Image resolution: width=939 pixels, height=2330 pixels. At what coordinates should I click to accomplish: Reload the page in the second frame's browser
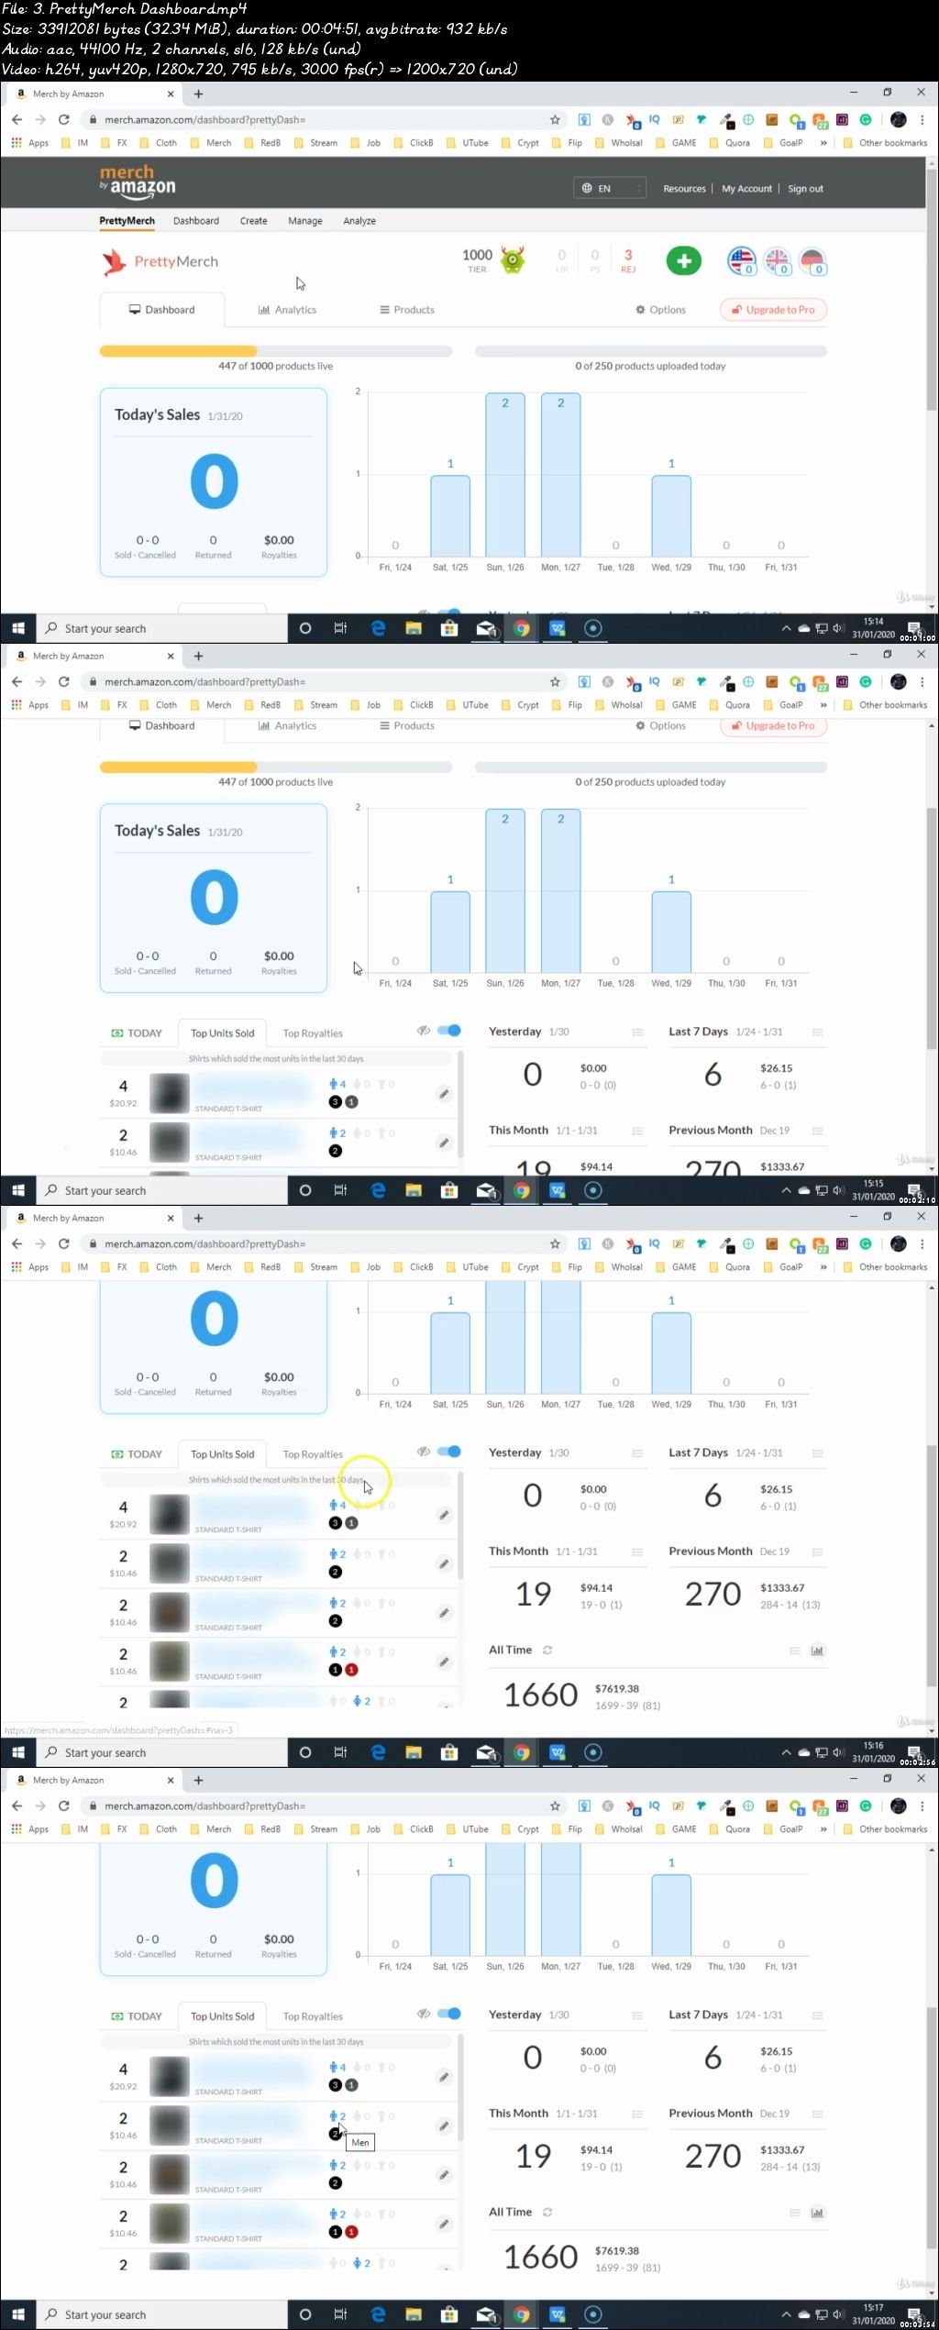(x=64, y=681)
